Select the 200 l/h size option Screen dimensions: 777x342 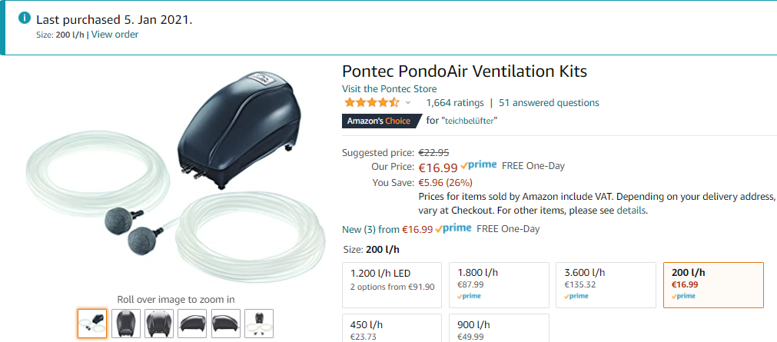click(x=713, y=285)
